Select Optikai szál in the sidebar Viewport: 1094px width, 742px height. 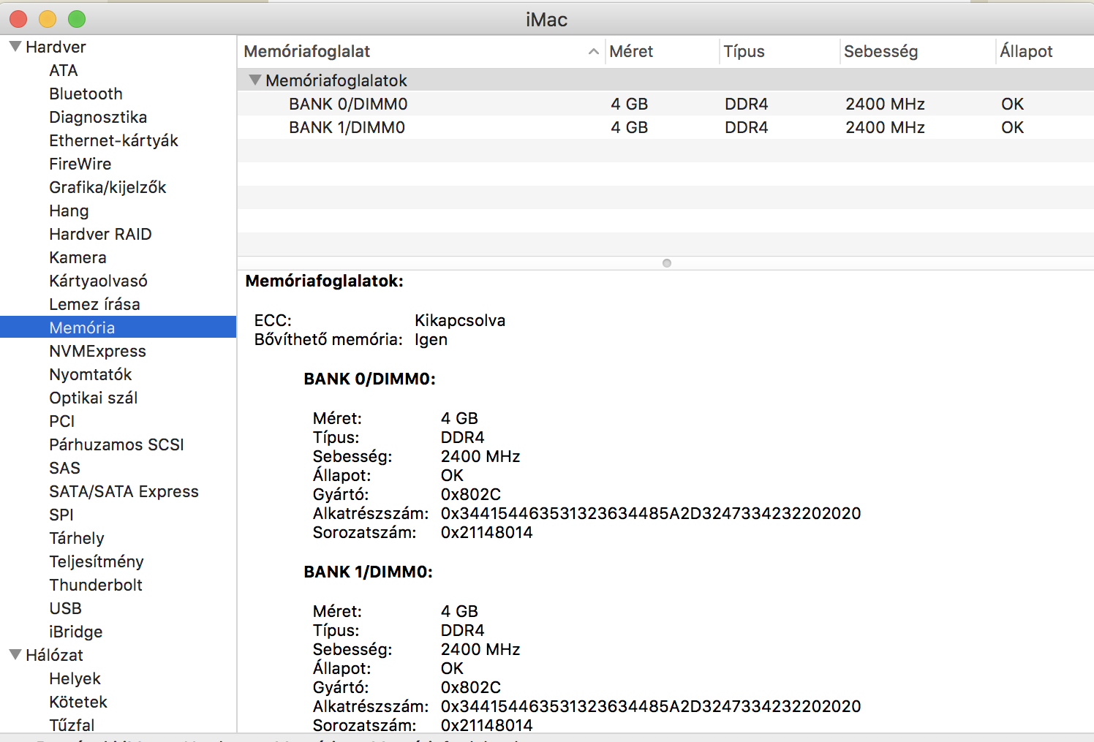(93, 398)
